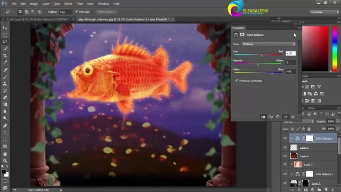Select the Gradient tool
This screenshot has height=192, width=341.
[5, 105]
